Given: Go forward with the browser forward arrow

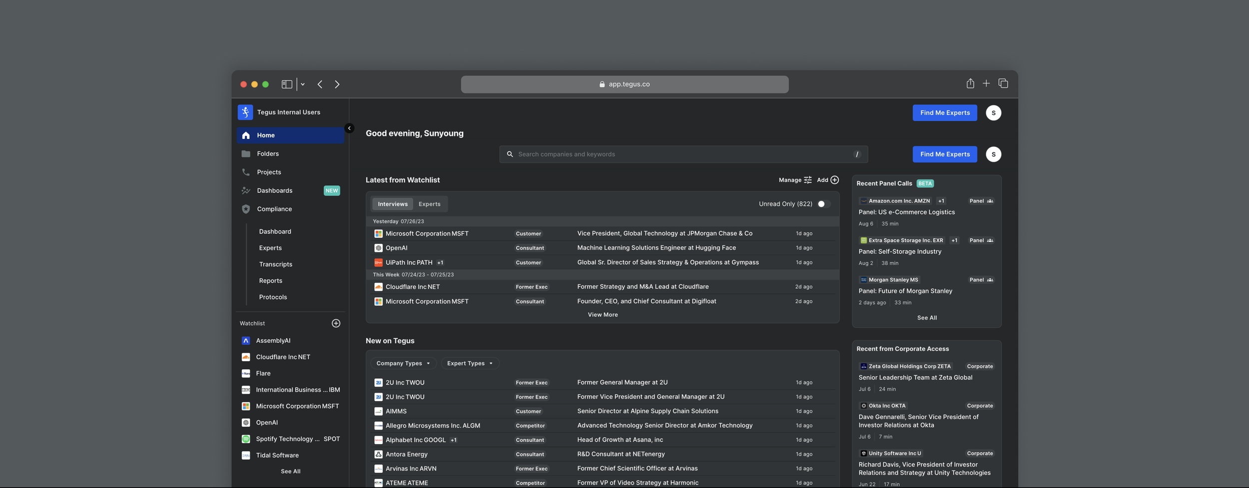Looking at the screenshot, I should pos(337,84).
